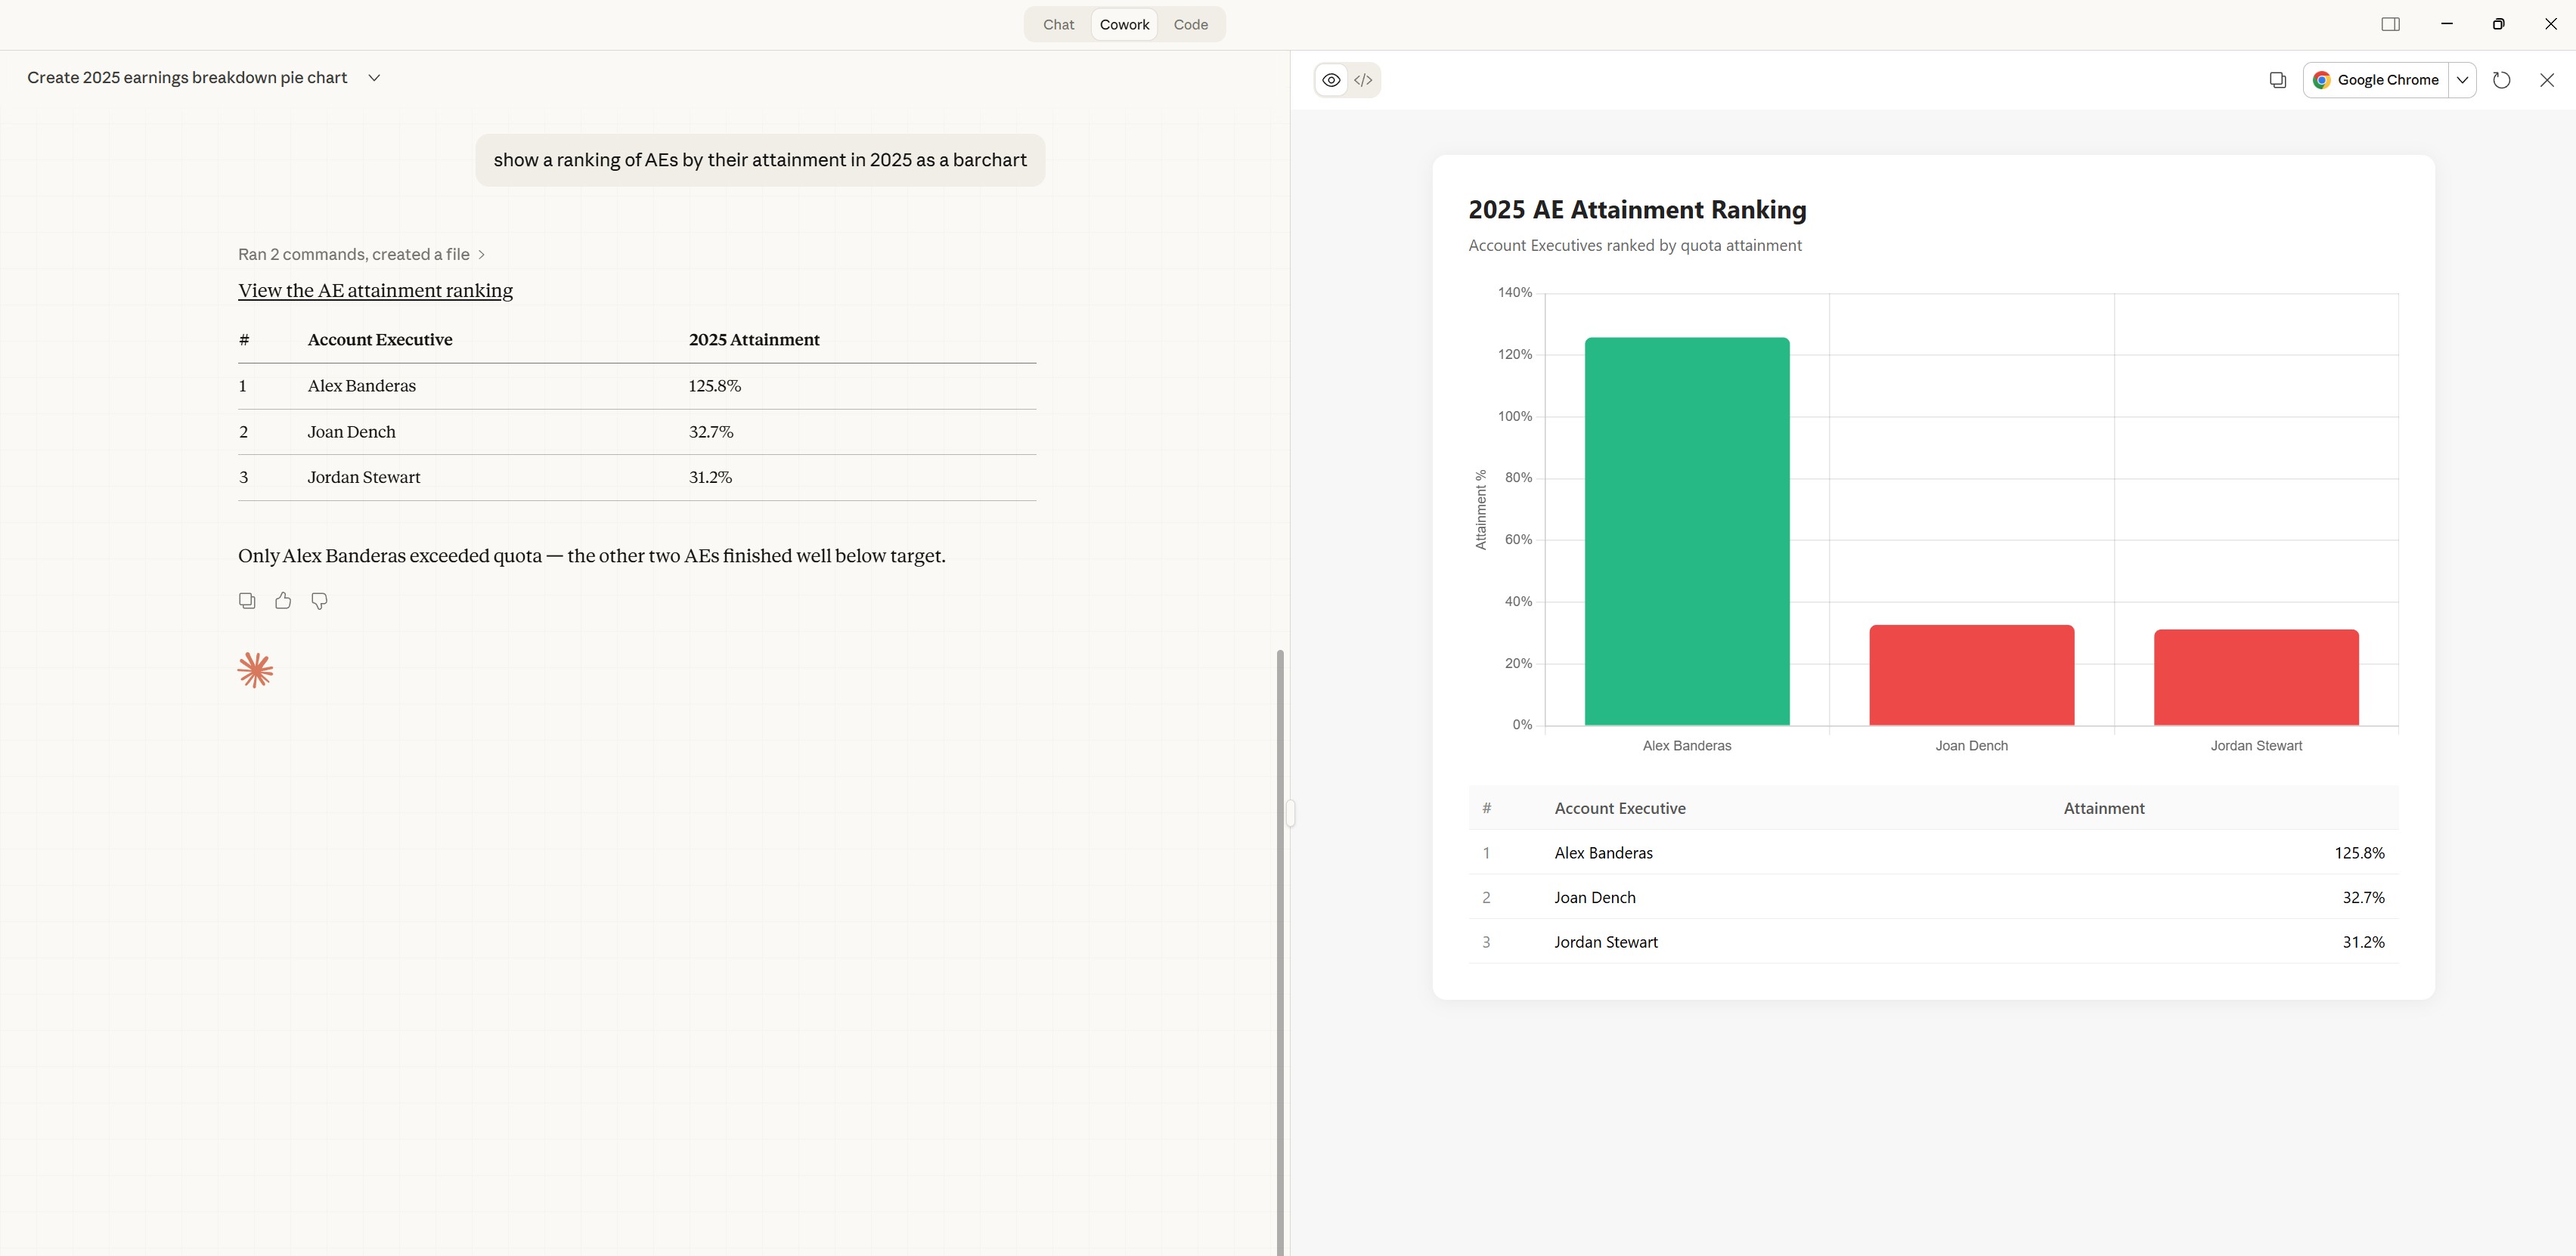Switch to the Code tab

pyautogui.click(x=1190, y=24)
